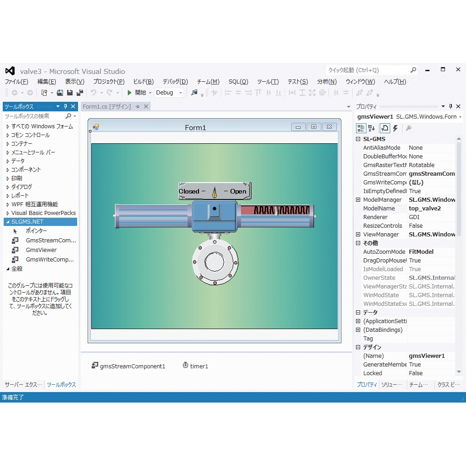Open the ヘルプ(H) menu
Viewport: 466px width, 466px height.
(395, 82)
